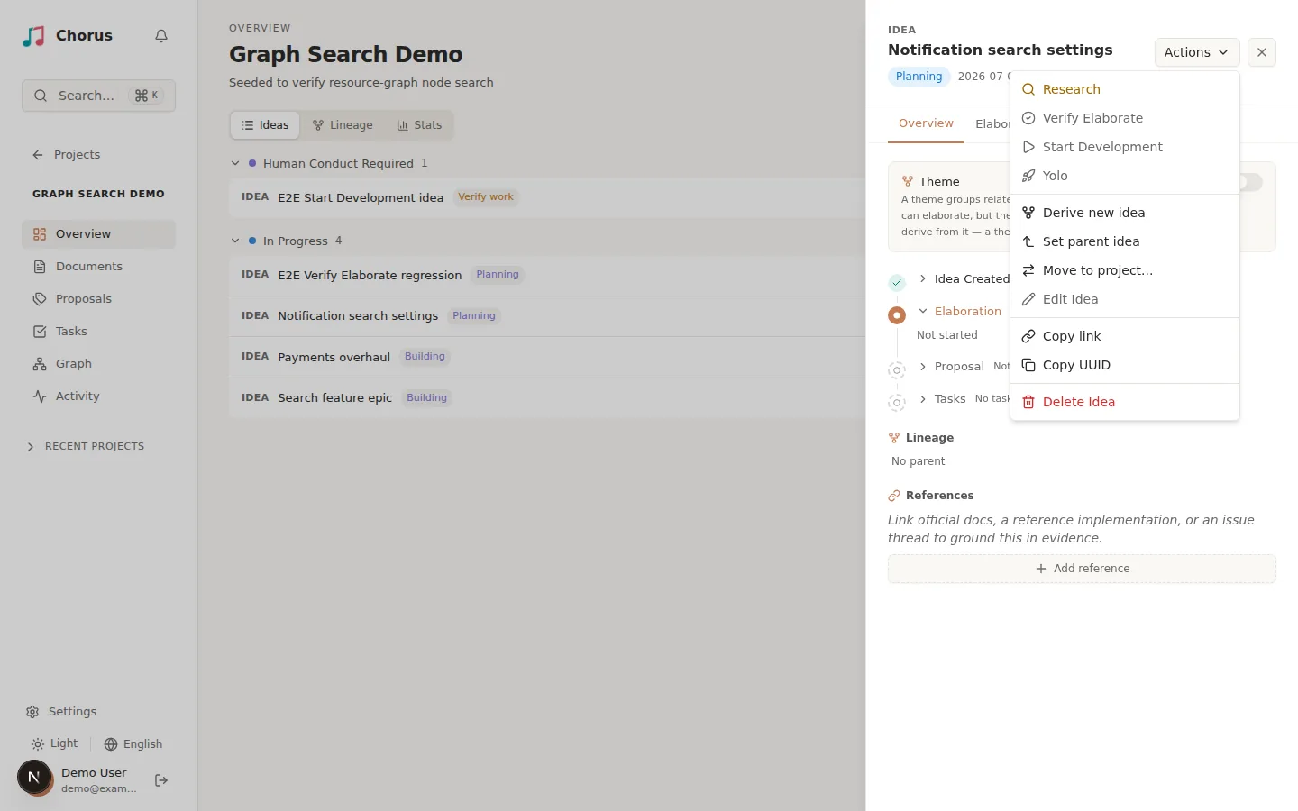Open Graph in the sidebar

point(98,364)
